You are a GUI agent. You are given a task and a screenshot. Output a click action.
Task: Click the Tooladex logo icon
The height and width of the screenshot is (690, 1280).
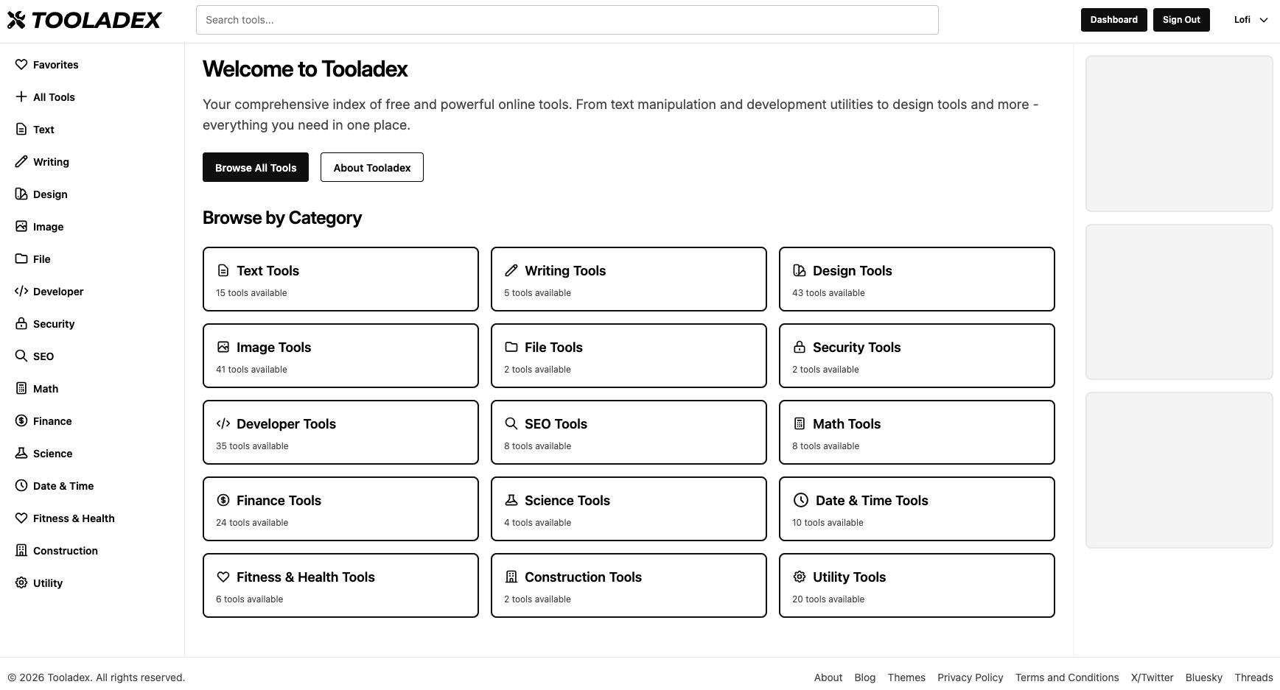[x=16, y=20]
